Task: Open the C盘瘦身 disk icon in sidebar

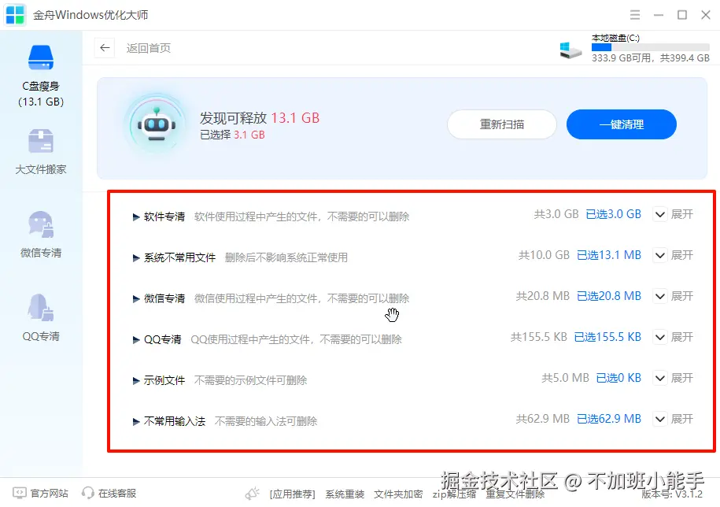Action: tap(41, 57)
